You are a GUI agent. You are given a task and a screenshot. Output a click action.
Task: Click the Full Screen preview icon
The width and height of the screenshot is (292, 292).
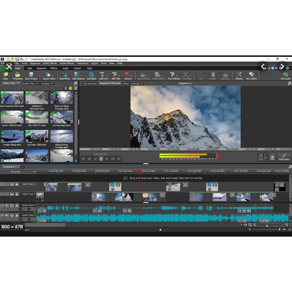click(284, 157)
